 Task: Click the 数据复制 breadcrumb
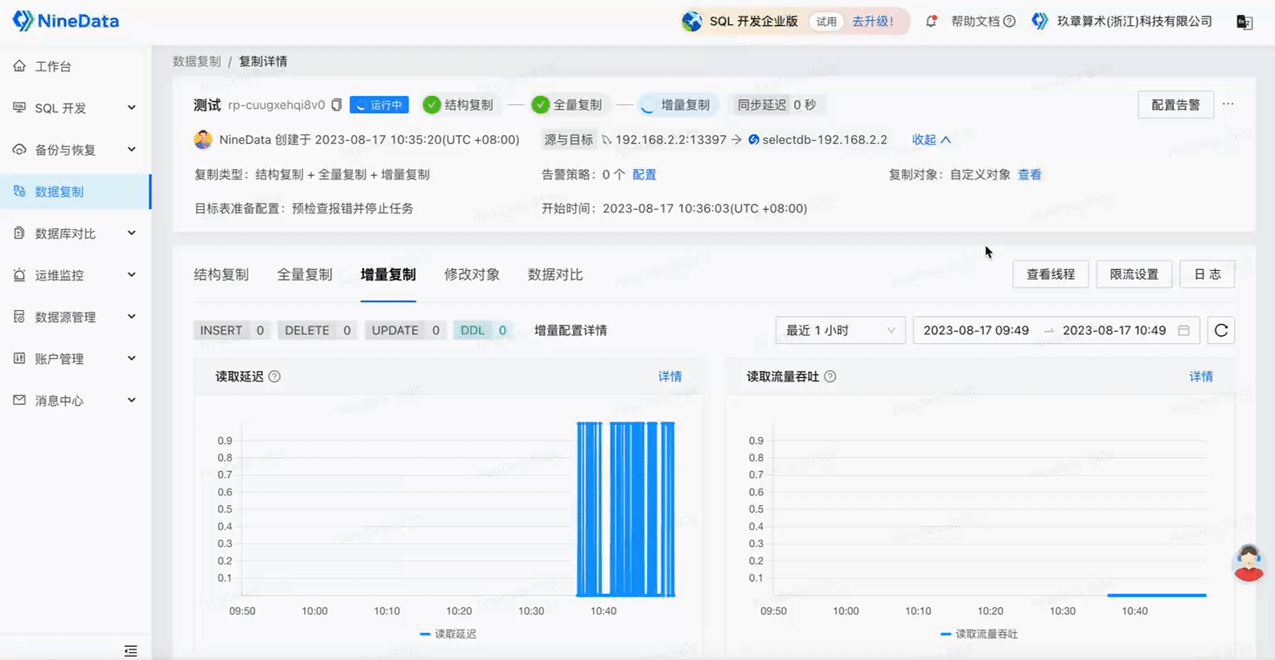(x=197, y=61)
